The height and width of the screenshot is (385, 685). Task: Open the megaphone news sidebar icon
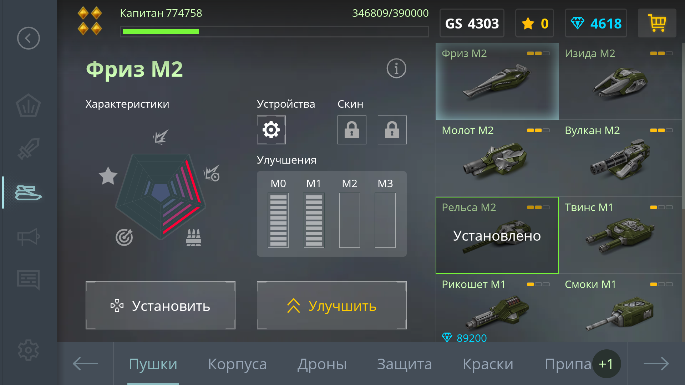point(28,237)
